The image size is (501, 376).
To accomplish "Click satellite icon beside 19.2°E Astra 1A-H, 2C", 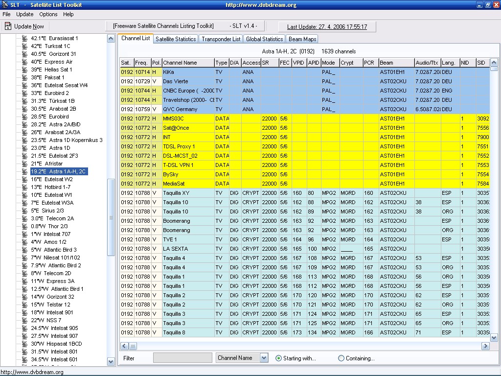I will [24, 171].
